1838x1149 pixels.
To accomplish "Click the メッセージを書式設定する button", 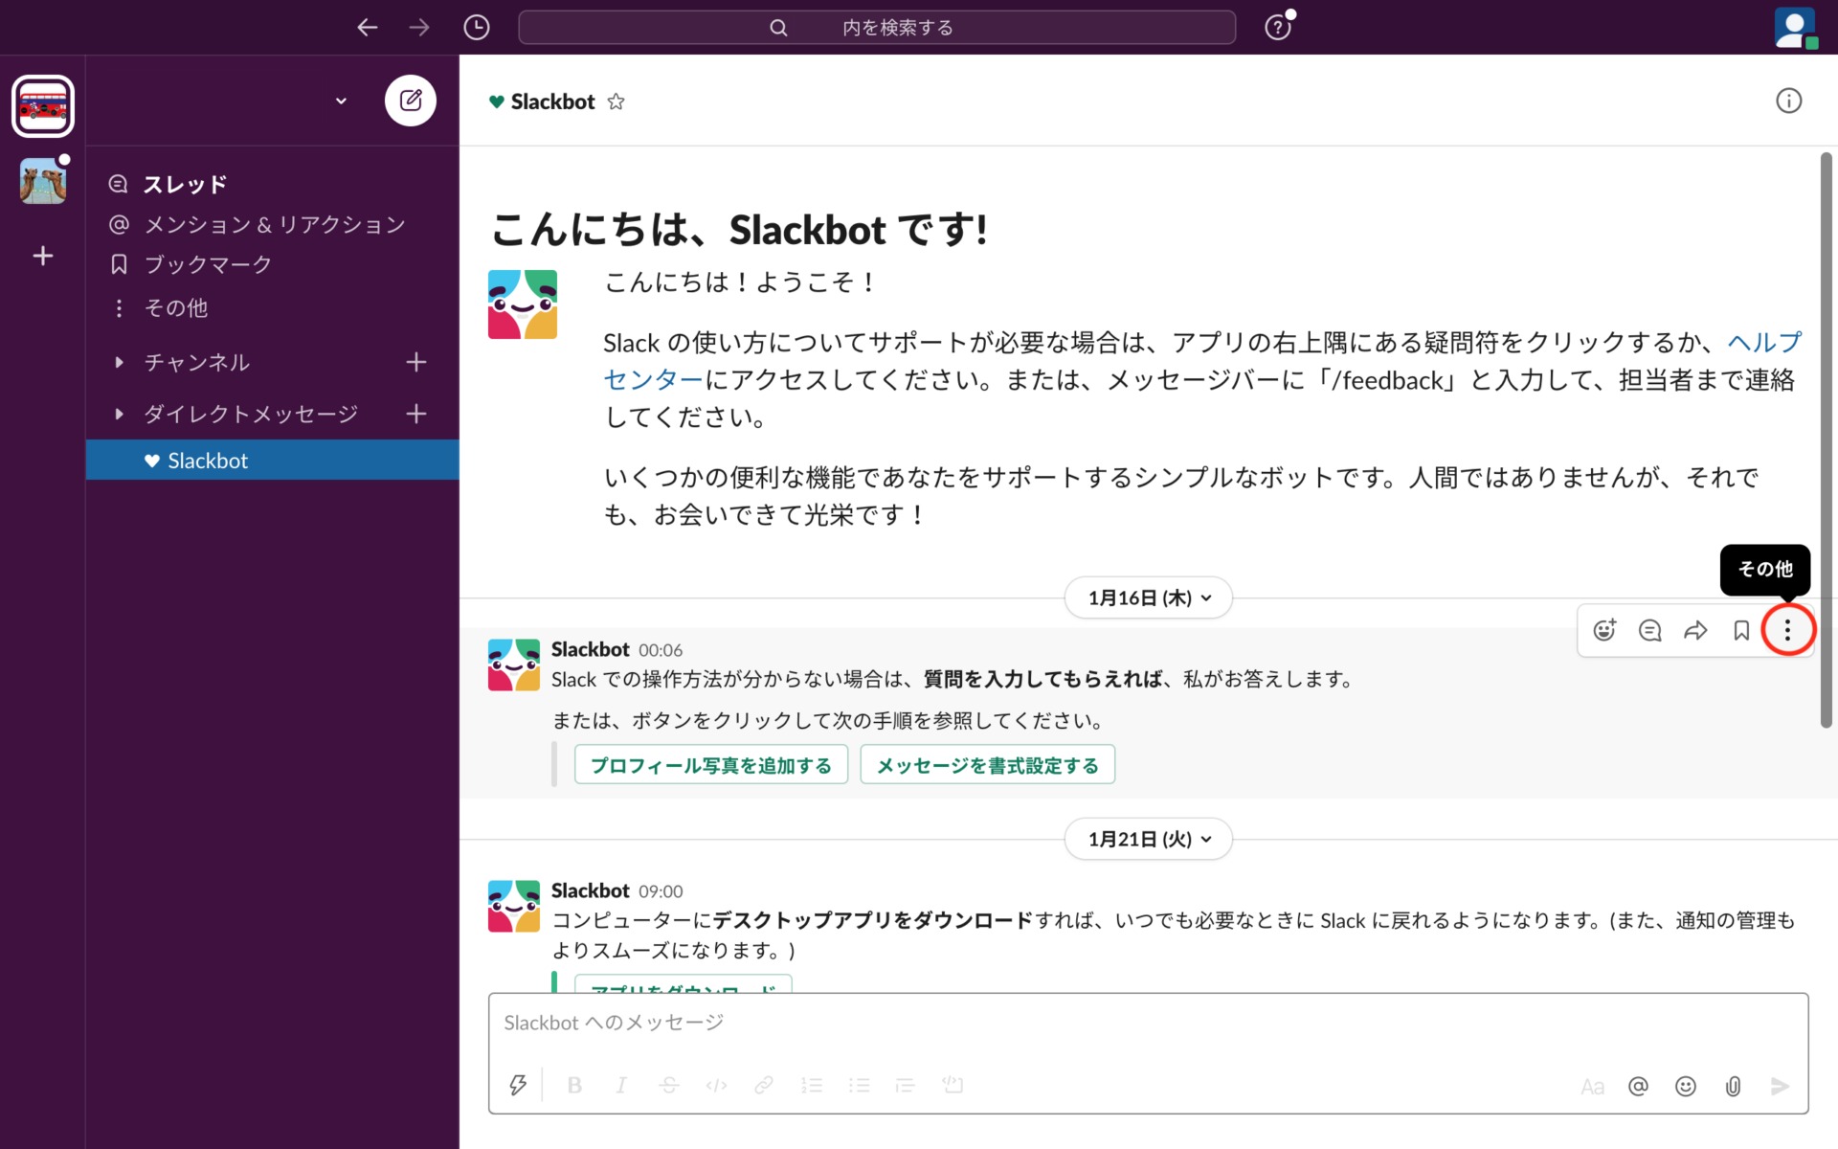I will [987, 765].
